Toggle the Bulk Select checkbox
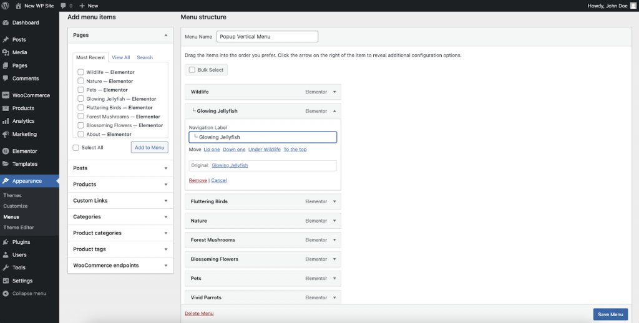Screen dimensions: 639x323 (192, 70)
